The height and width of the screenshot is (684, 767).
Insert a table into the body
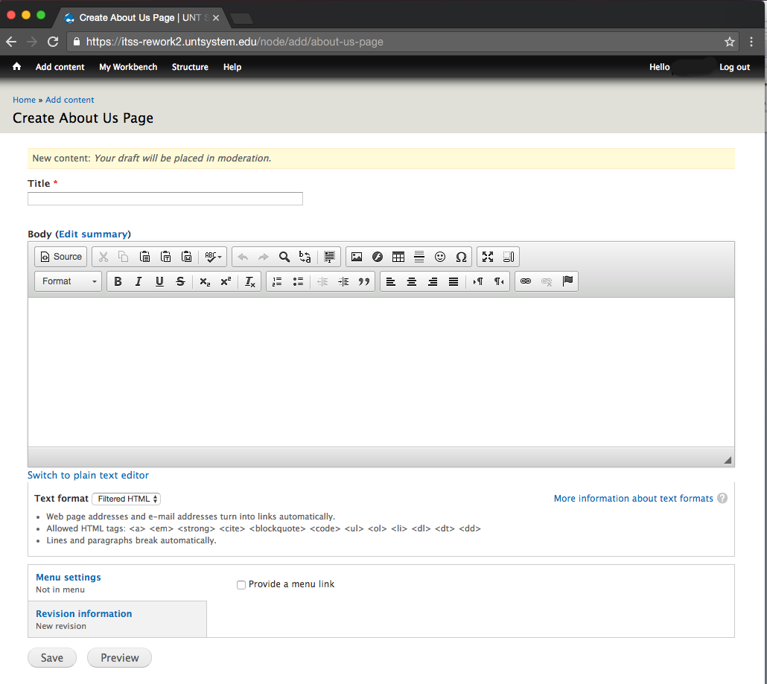coord(398,257)
